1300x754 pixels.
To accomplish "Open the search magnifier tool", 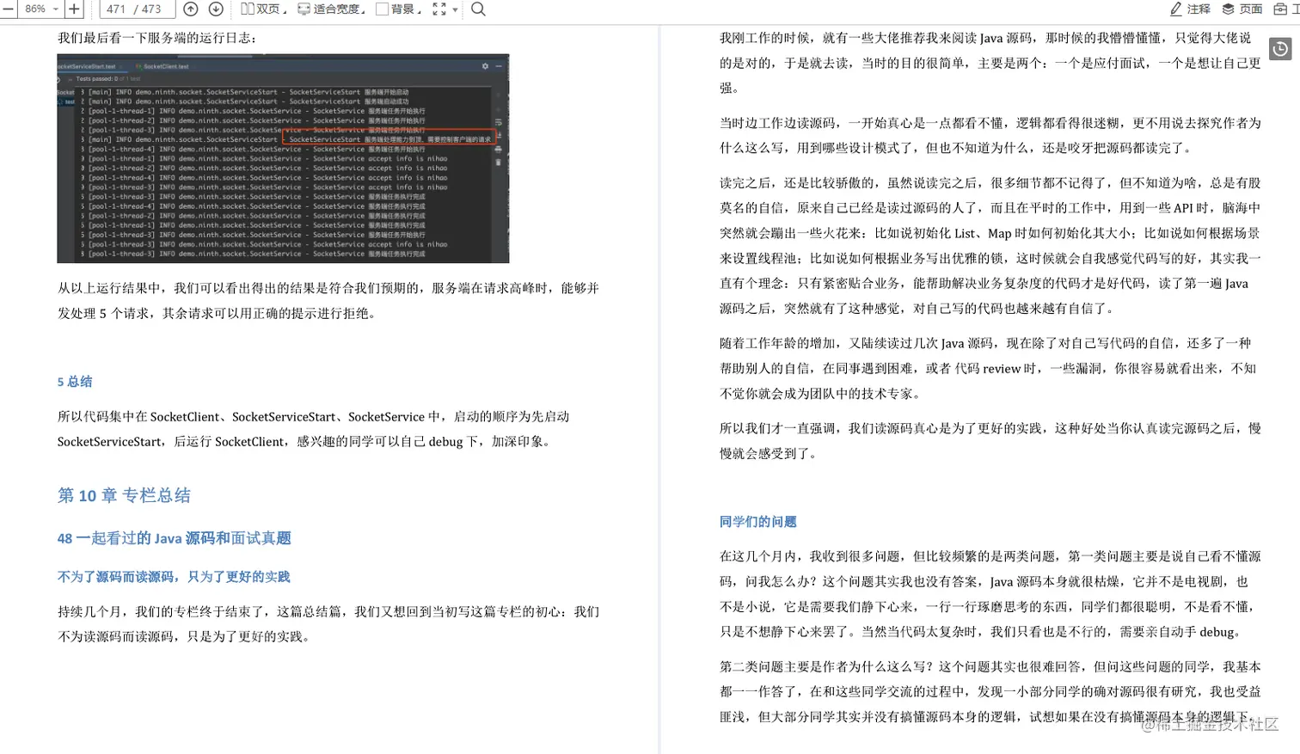I will tap(479, 9).
